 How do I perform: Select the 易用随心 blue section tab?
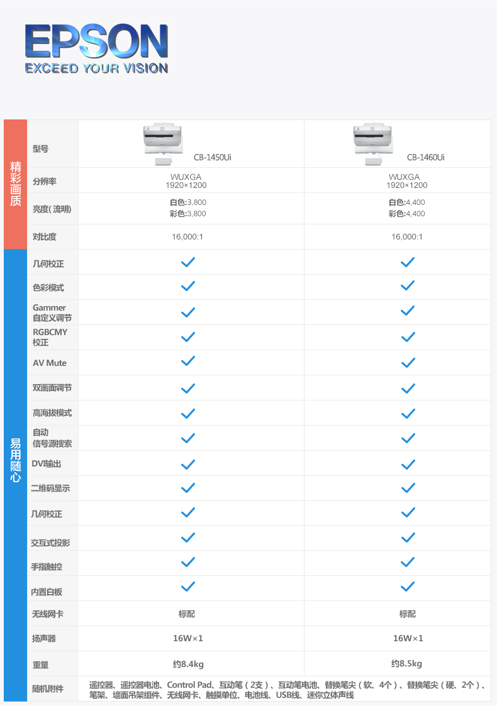tap(15, 475)
